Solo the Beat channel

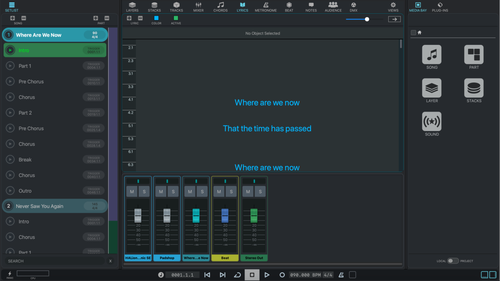231,191
